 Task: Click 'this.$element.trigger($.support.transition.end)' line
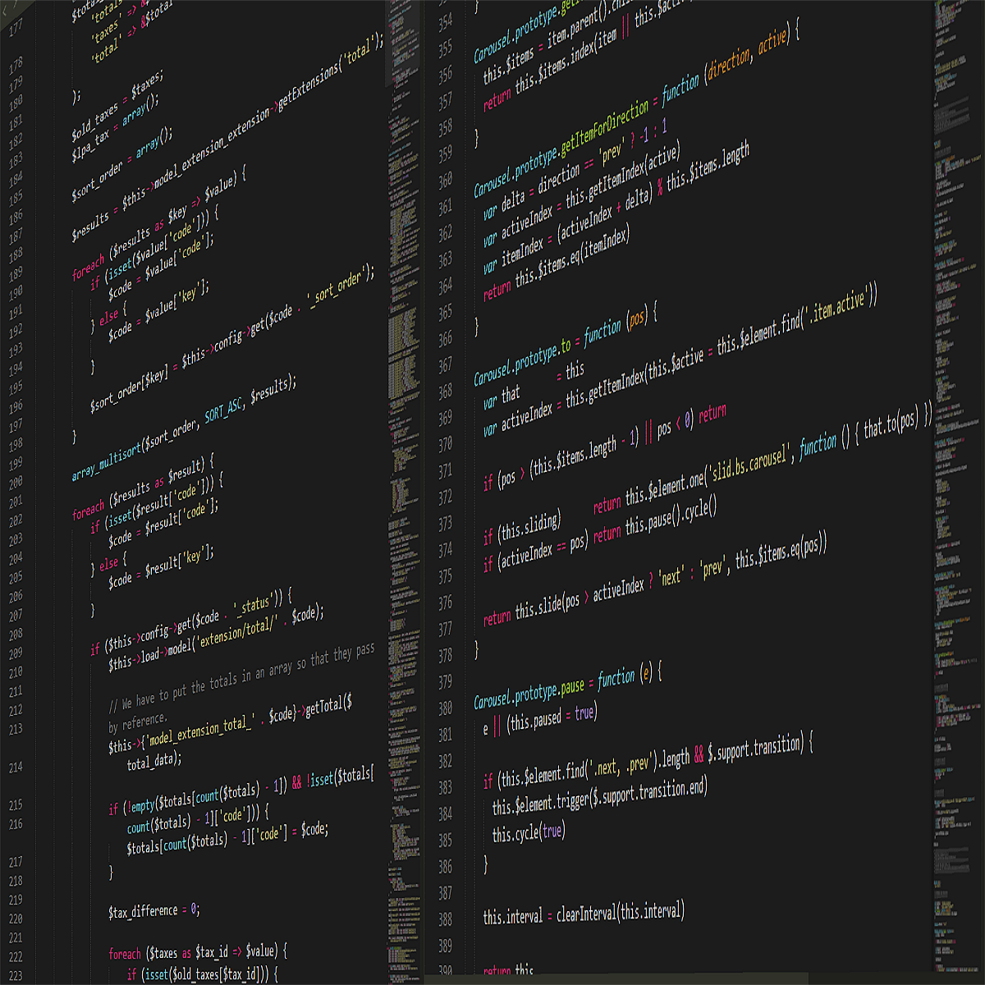pyautogui.click(x=599, y=797)
